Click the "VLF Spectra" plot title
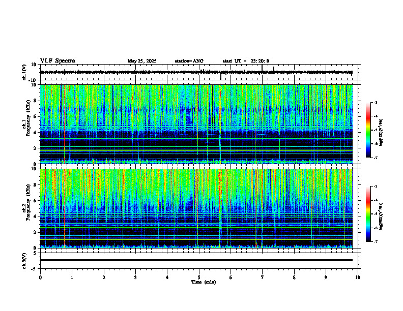 [57, 61]
